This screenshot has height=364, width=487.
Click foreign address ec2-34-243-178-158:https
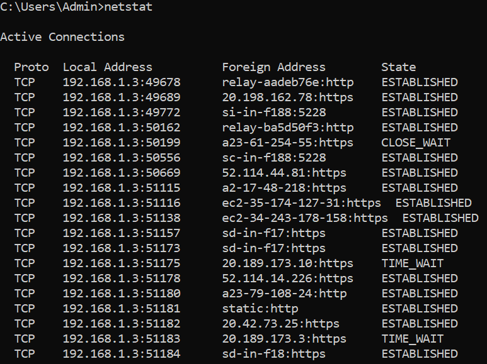[x=305, y=218]
